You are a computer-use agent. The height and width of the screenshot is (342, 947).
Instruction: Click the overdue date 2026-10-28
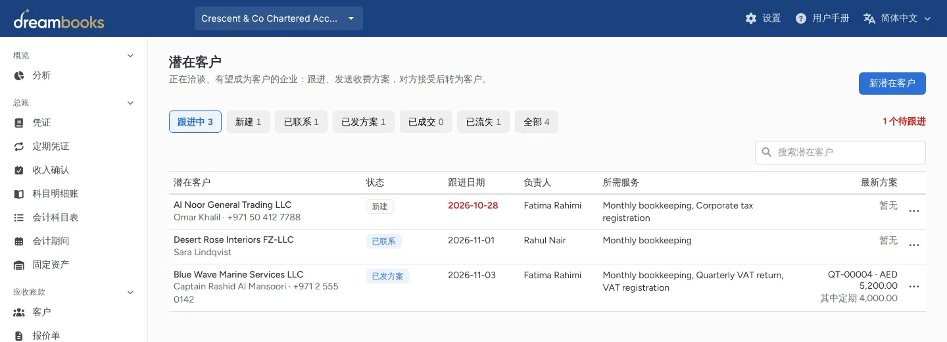(x=473, y=205)
